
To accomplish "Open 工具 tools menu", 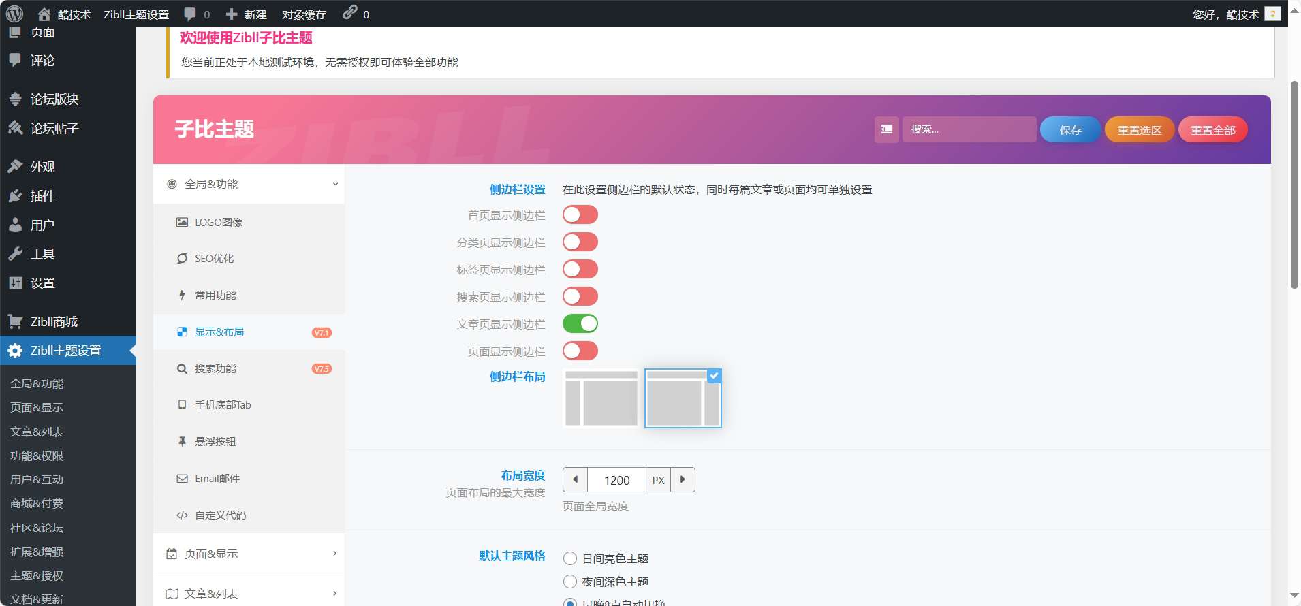I will (x=42, y=254).
